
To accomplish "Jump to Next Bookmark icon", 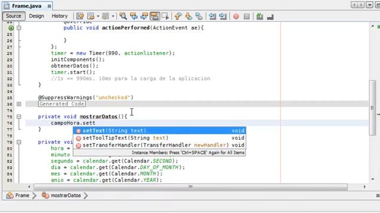I will [x=189, y=16].
